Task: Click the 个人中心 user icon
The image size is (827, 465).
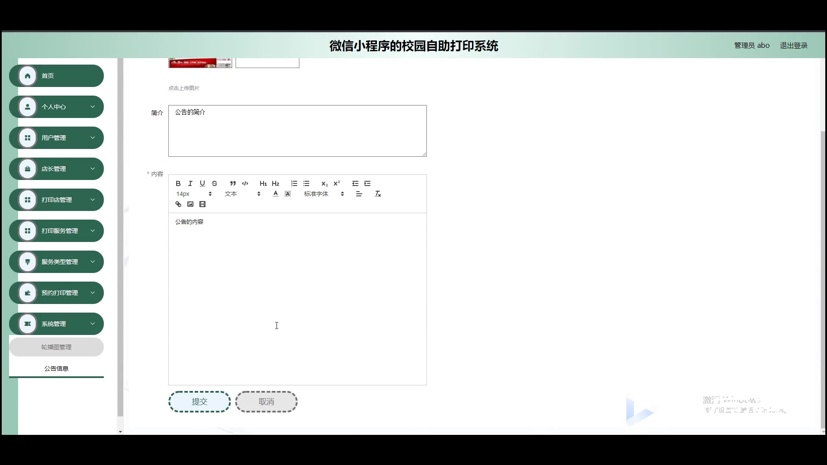Action: [28, 107]
